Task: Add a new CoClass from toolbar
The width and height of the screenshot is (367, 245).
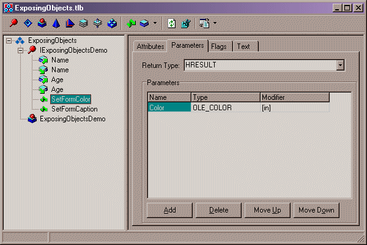Action: [42, 24]
